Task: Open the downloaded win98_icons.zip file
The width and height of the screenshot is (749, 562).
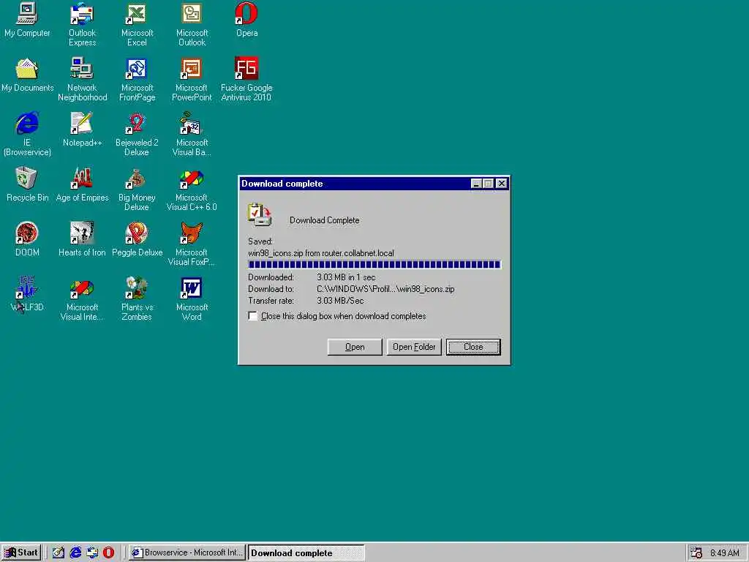Action: 355,347
